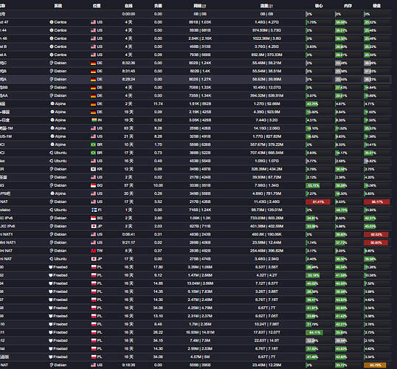This screenshot has height=369, width=397.
Task: Click the traffic cell 7.44G | 3.2G
Action: click(x=266, y=120)
